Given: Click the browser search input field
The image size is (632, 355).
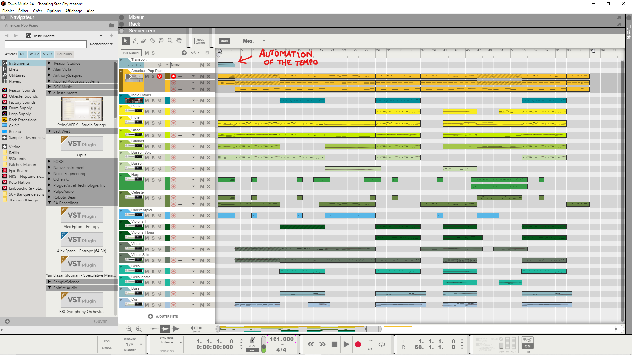Looking at the screenshot, I should tap(46, 44).
